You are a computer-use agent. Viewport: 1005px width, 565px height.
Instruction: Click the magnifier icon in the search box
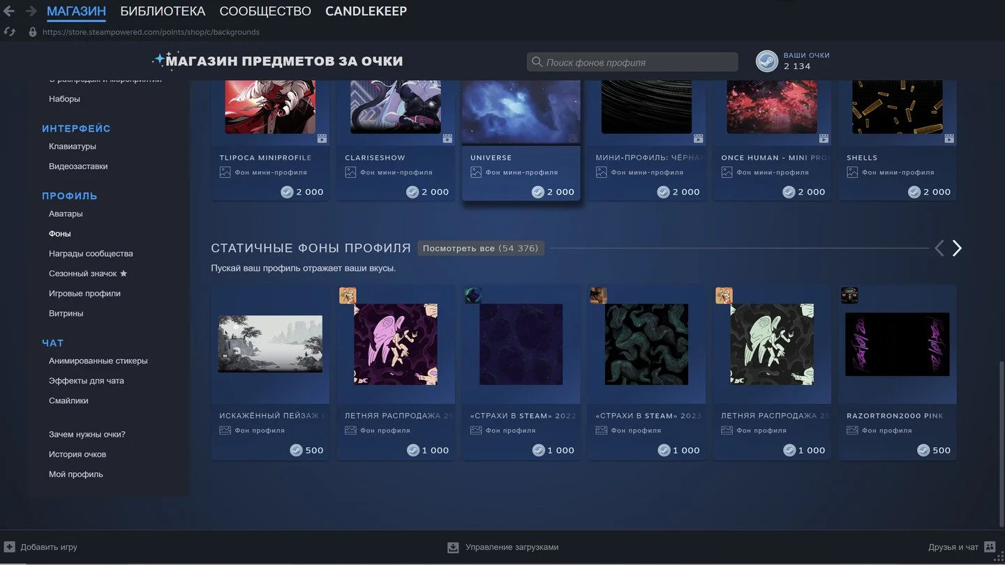(x=537, y=62)
